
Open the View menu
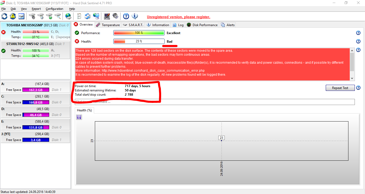[x=24, y=9]
